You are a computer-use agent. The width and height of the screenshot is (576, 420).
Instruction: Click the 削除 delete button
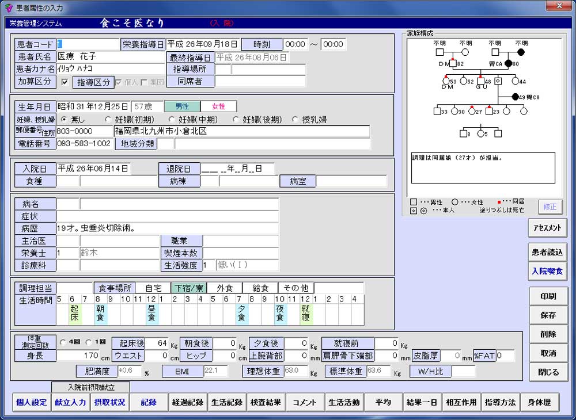pyautogui.click(x=548, y=334)
